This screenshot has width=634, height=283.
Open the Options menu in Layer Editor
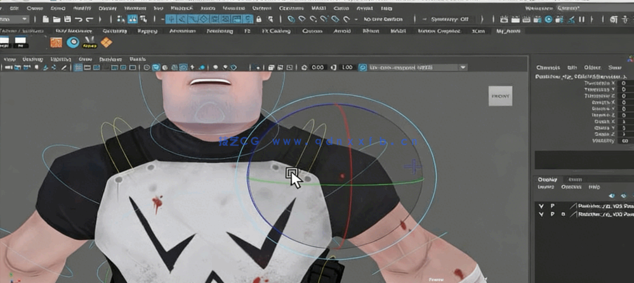tap(571, 187)
